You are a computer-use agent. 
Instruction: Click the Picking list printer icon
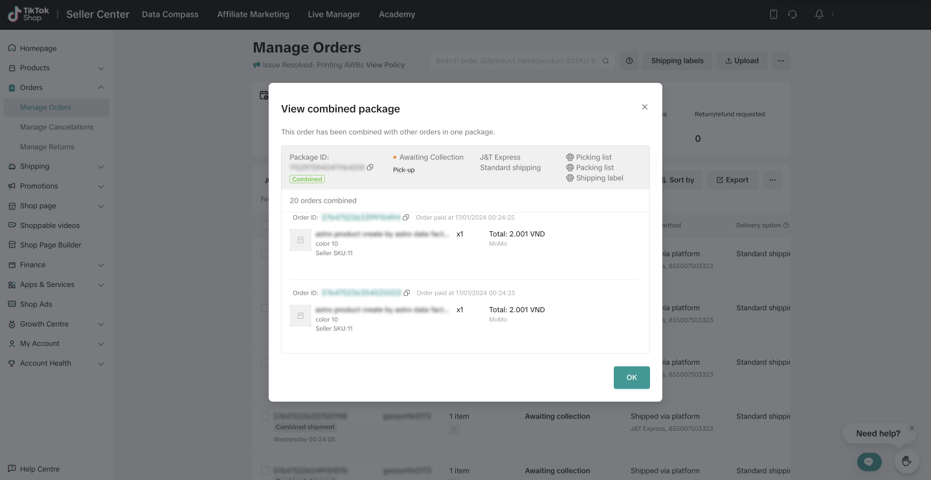[570, 157]
